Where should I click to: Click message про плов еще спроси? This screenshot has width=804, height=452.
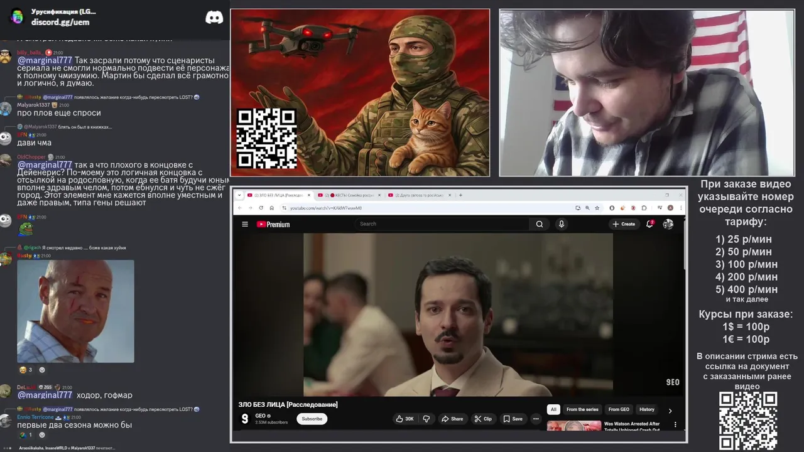(x=59, y=113)
